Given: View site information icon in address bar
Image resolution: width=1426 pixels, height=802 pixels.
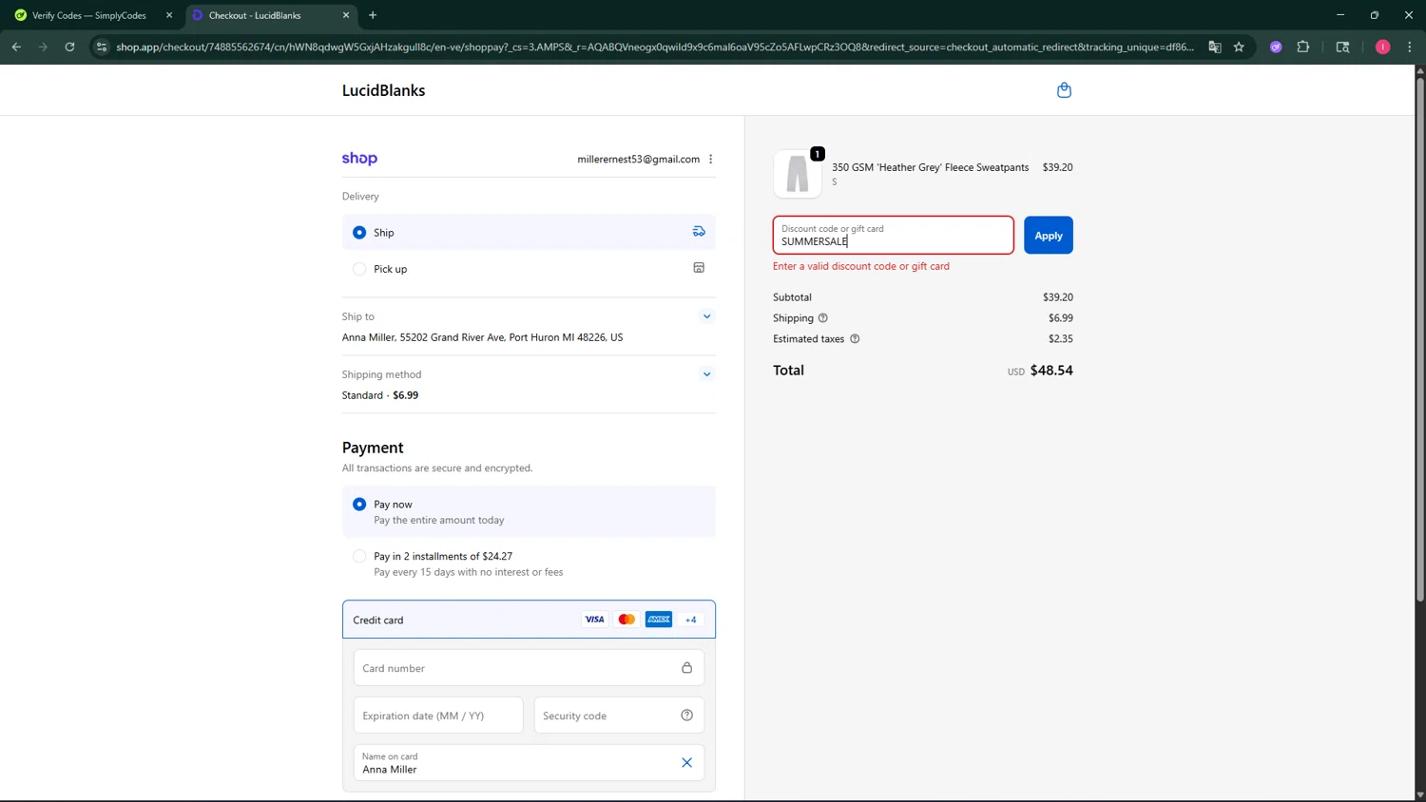Looking at the screenshot, I should tap(102, 47).
